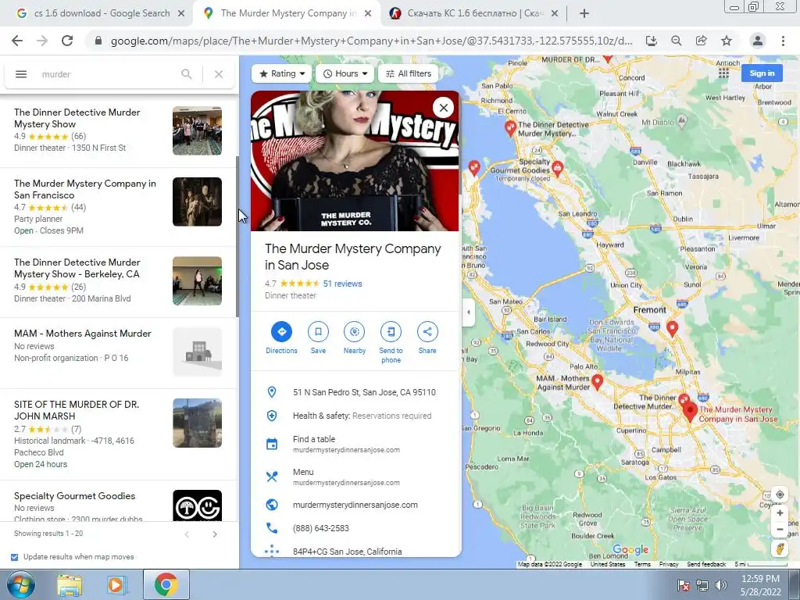Go to previous page of results

[x=187, y=534]
